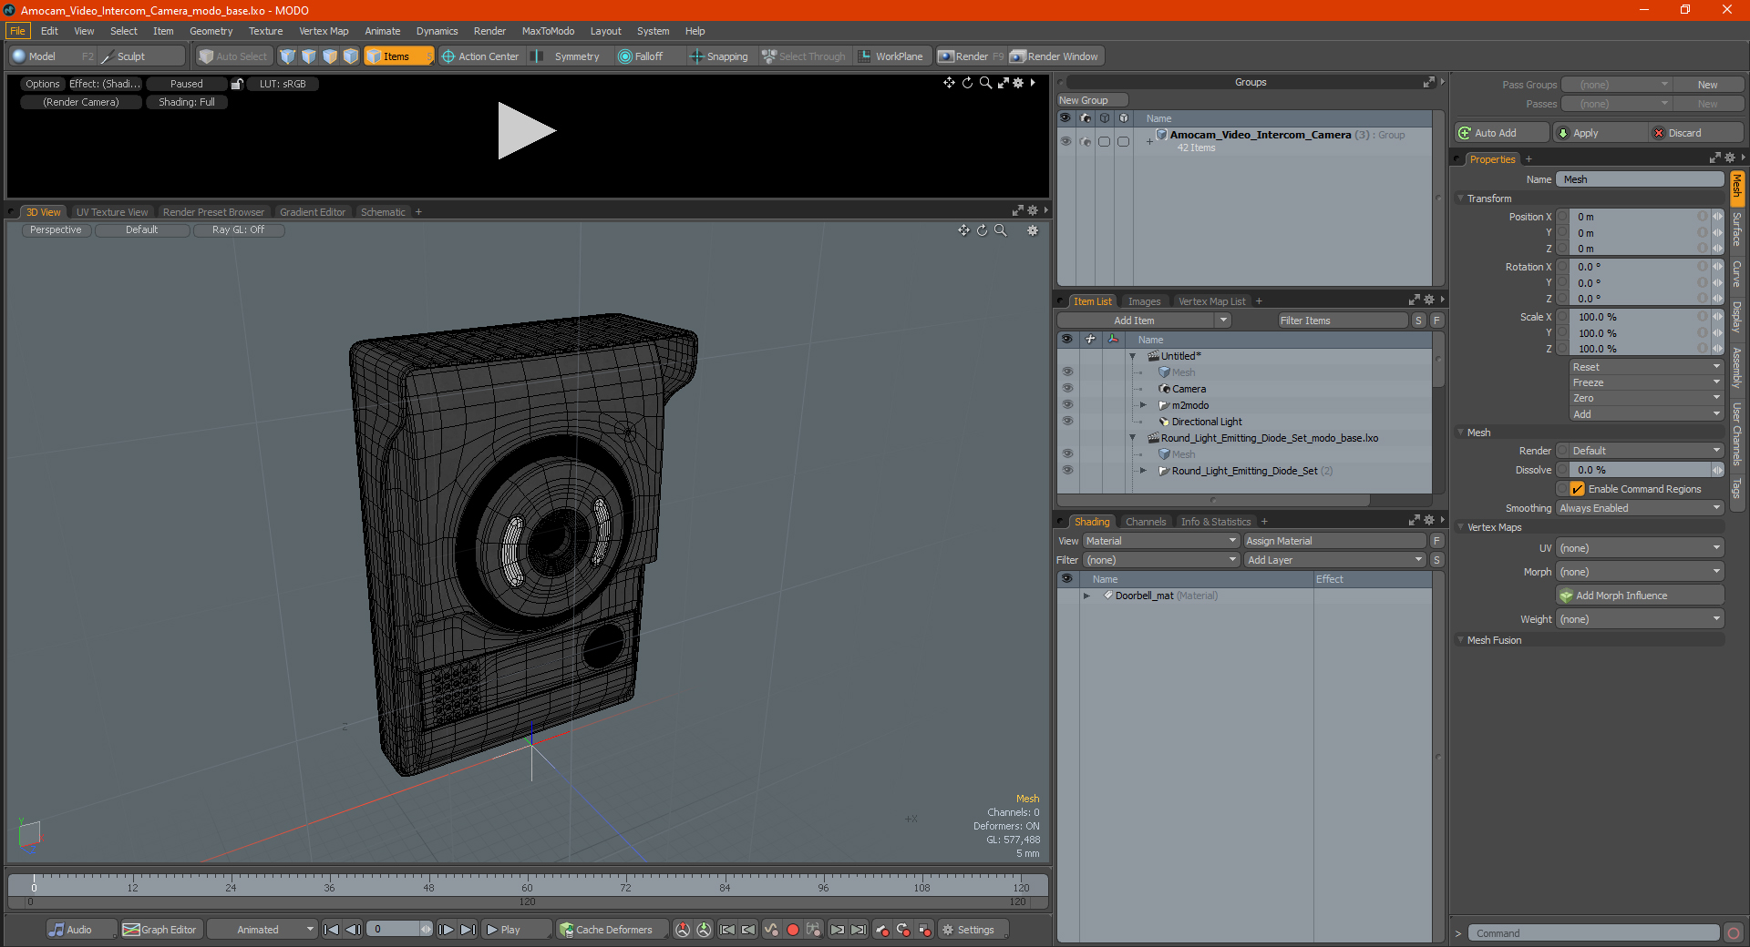Toggle render column checkbox for Amocam group
This screenshot has width=1750, height=947.
point(1085,141)
